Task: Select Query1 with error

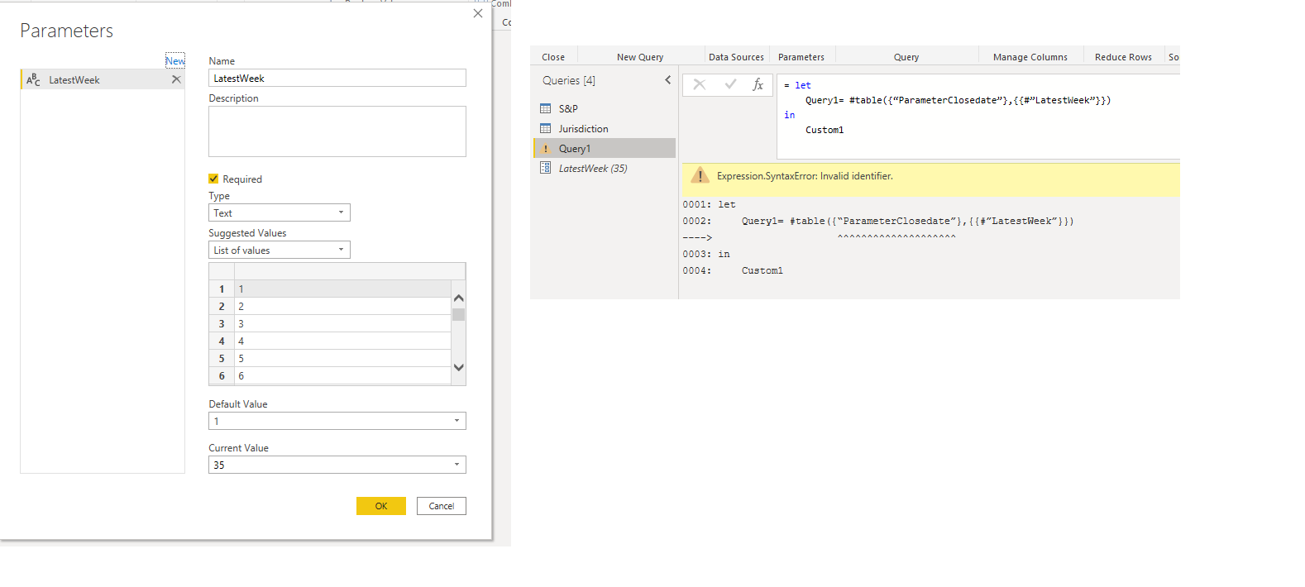Action: (605, 148)
